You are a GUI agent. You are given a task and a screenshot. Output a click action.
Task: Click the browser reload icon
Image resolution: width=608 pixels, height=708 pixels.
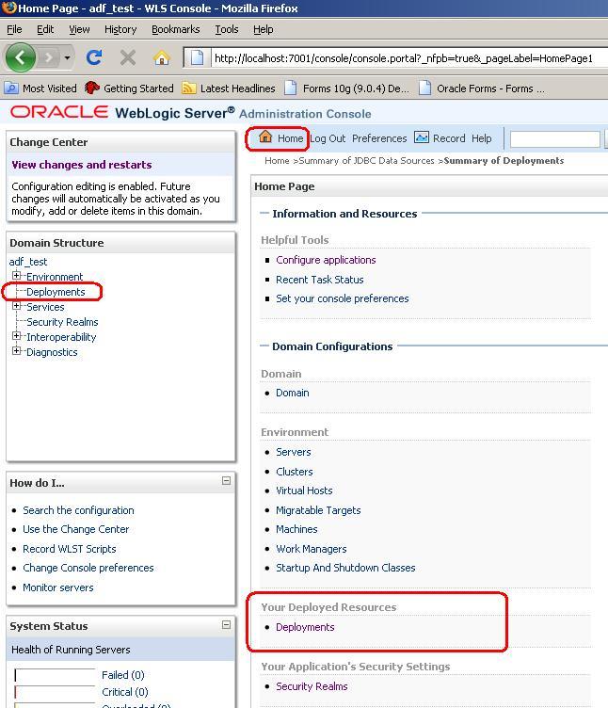click(94, 57)
